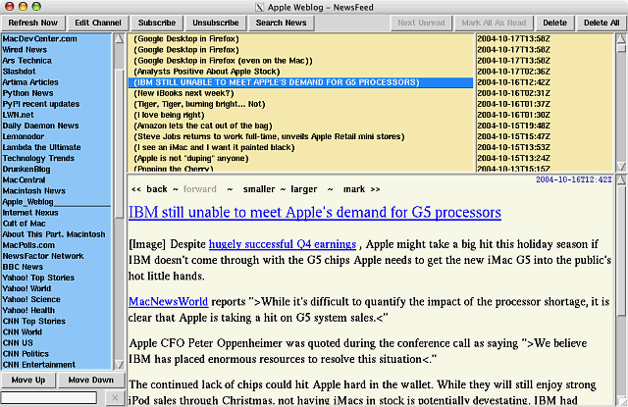
Task: Click article pane scroll-up arrow
Action: pyautogui.click(x=621, y=178)
